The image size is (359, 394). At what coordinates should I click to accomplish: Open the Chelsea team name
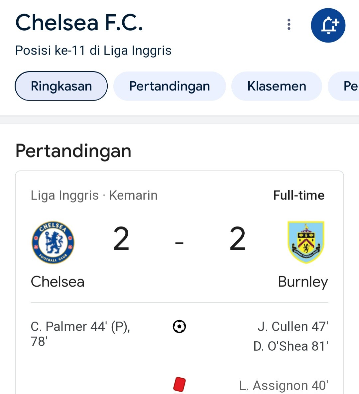pyautogui.click(x=58, y=281)
